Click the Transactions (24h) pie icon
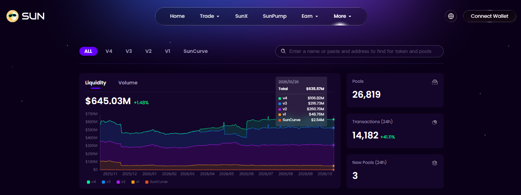The image size is (521, 195). coord(435,122)
